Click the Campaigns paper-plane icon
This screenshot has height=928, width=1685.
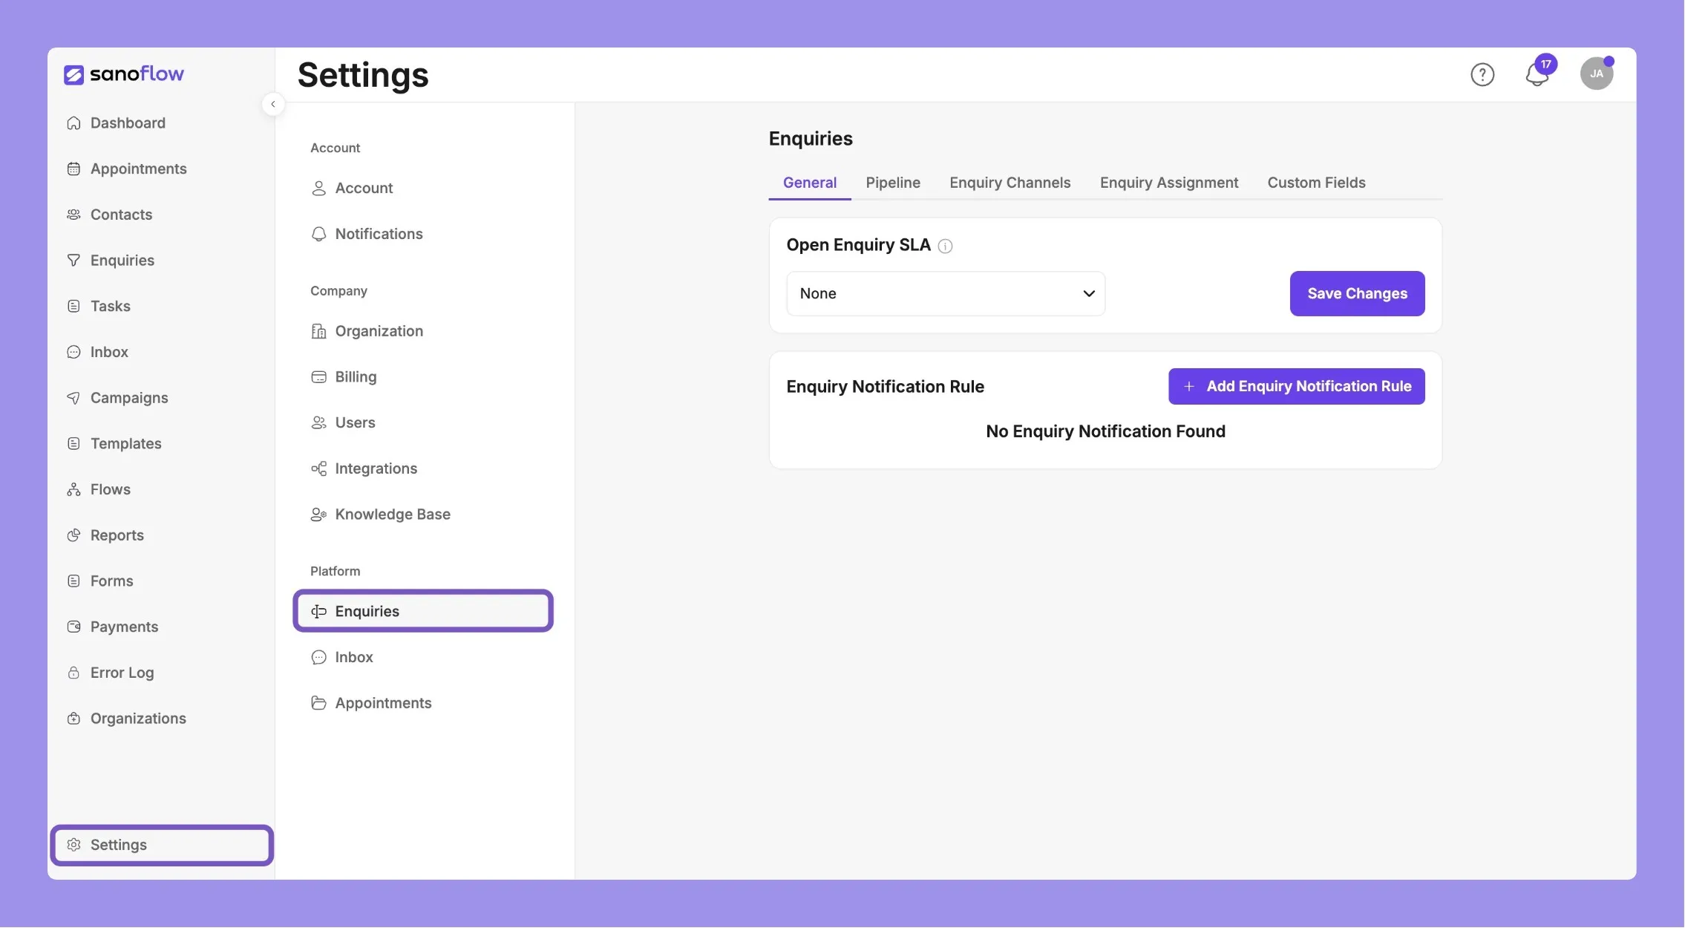pos(73,398)
